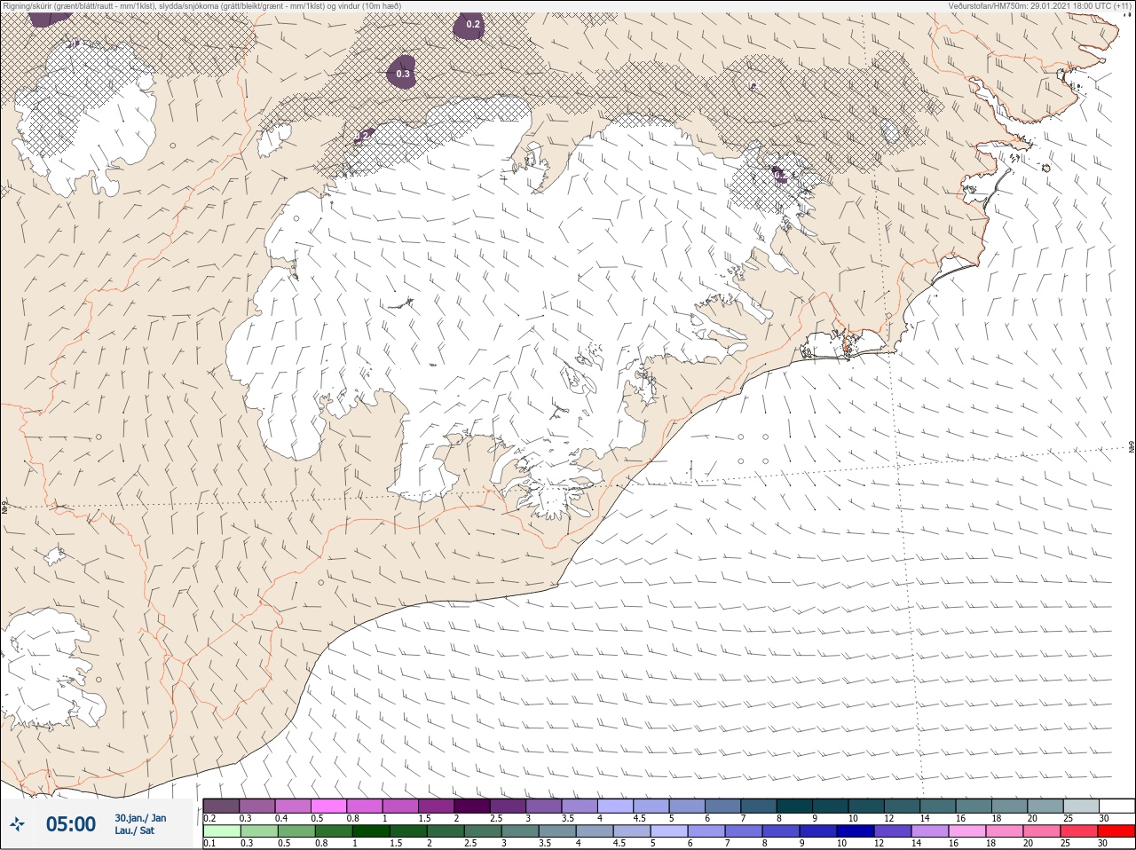
Task: Pick the dark teal 8 swatch, upper legend row
Action: 794,806
